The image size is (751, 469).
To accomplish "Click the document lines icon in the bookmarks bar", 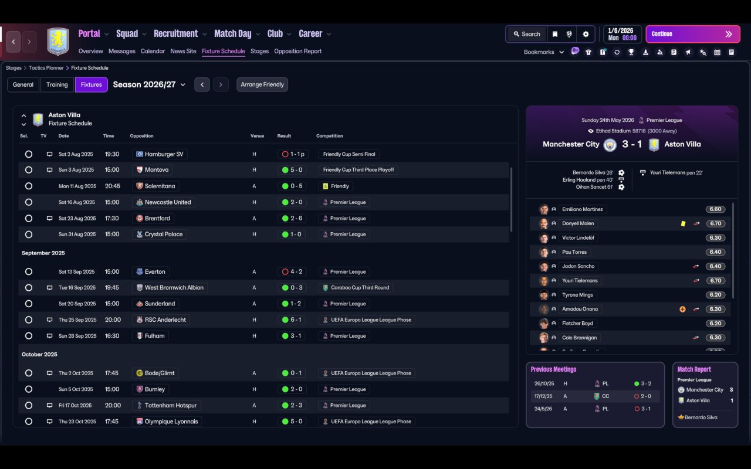I will click(674, 52).
